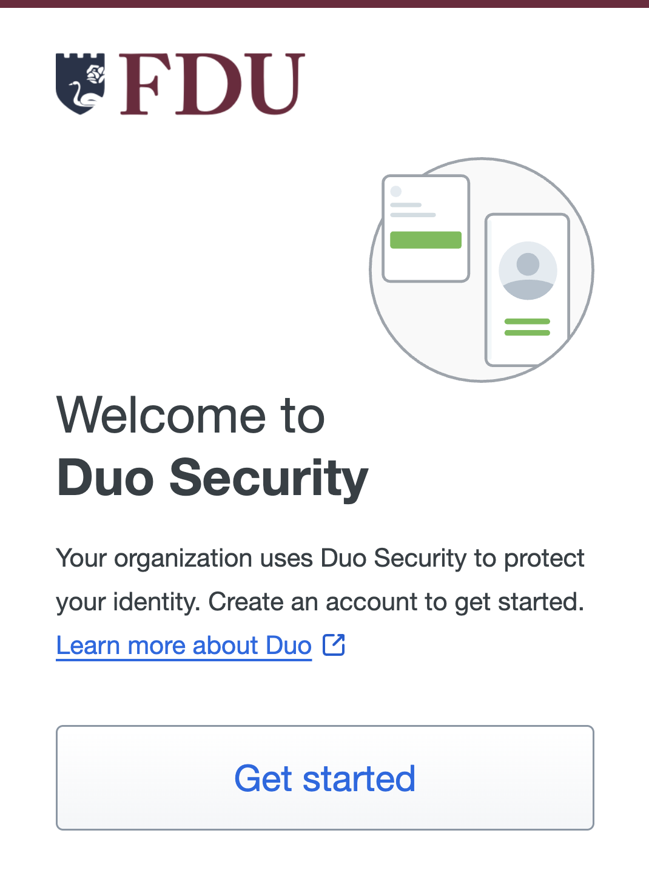Click the illustrated phone outline
Image resolution: width=649 pixels, height=870 pixels.
[x=527, y=352]
